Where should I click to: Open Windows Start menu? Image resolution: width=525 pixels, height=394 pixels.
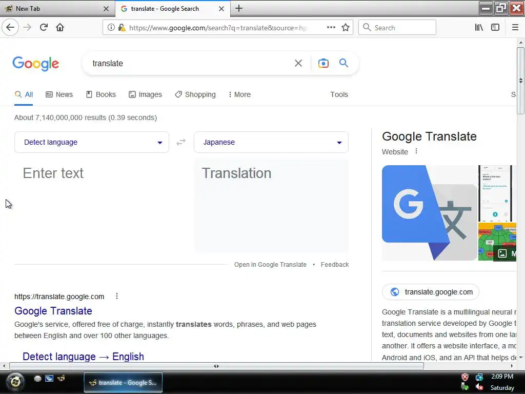(x=15, y=382)
